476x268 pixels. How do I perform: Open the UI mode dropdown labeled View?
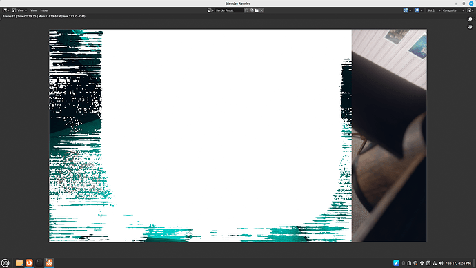click(x=19, y=10)
